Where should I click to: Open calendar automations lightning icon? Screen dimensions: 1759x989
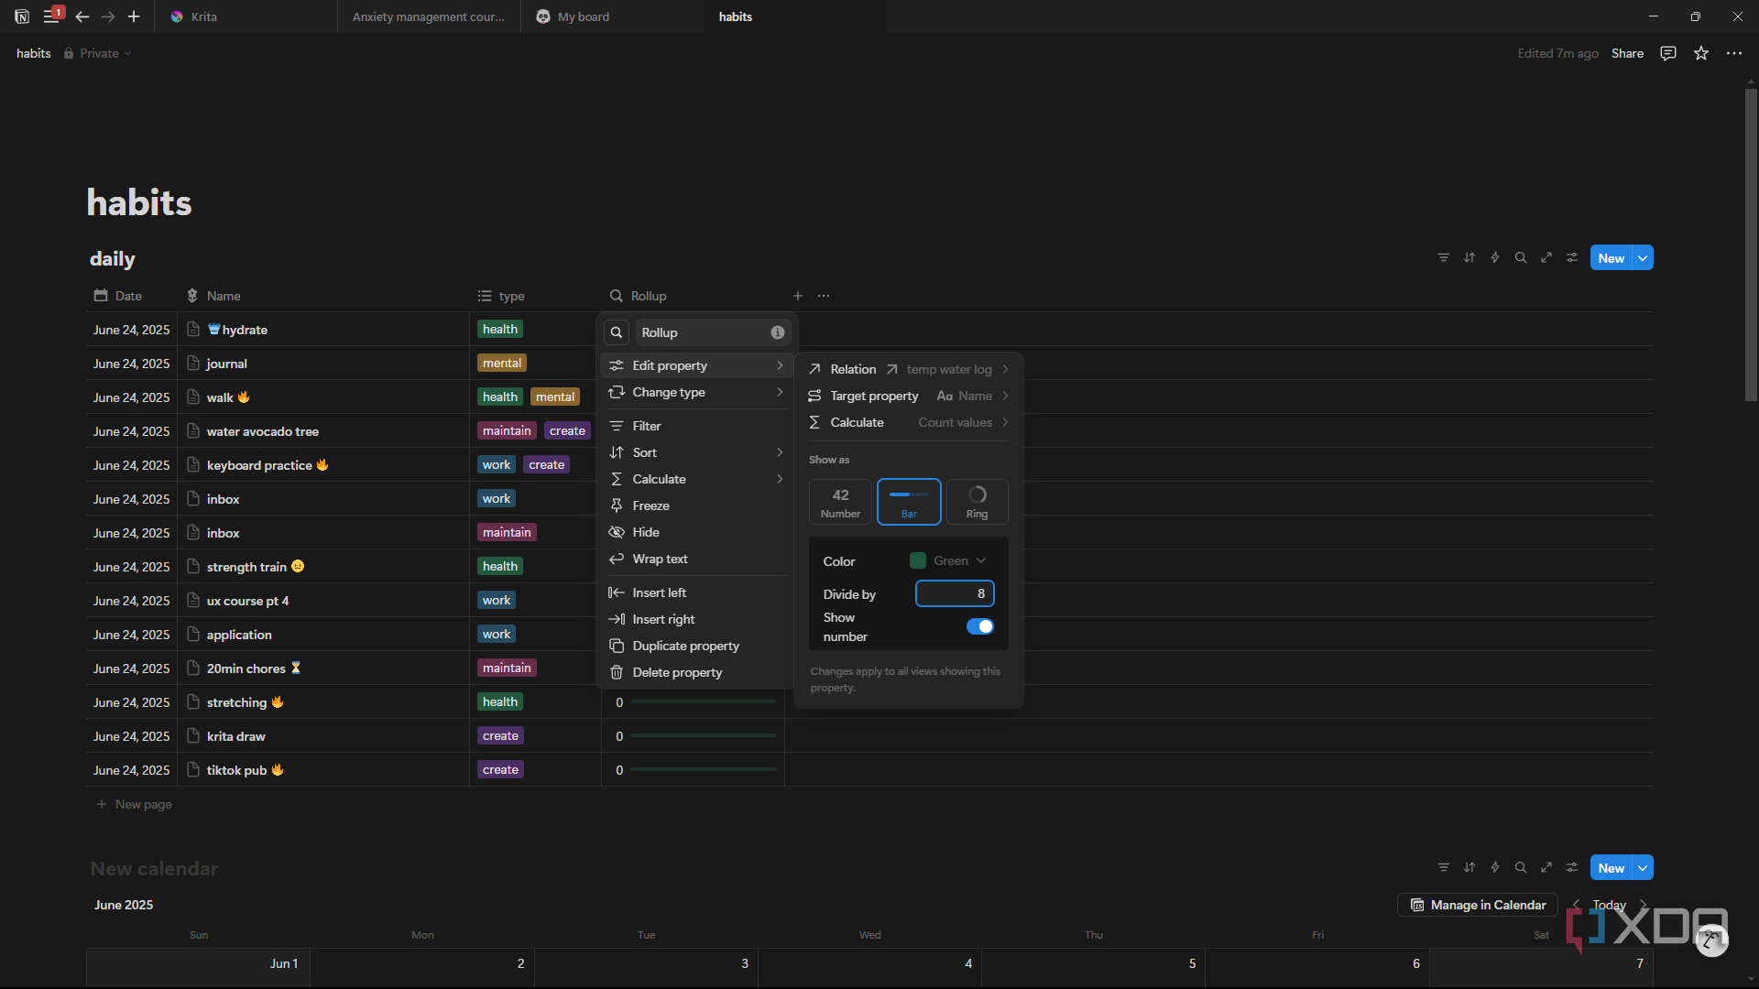coord(1495,867)
